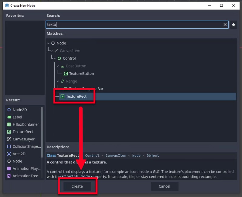Click the CanvasLayer icon in Recent
This screenshot has width=242, height=197.
point(9,139)
